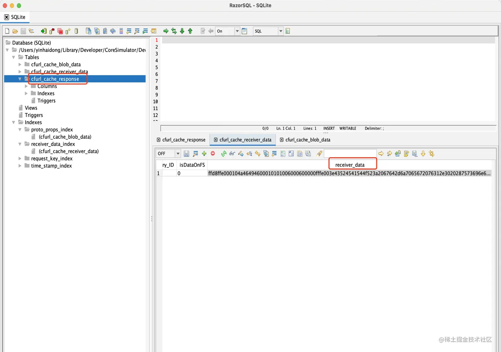Viewport: 501px width, 352px height.
Task: Click the red stacked squares toolbar icon
Action: coord(60,31)
